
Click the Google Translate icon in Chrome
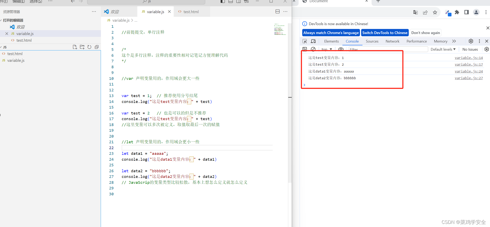click(415, 12)
